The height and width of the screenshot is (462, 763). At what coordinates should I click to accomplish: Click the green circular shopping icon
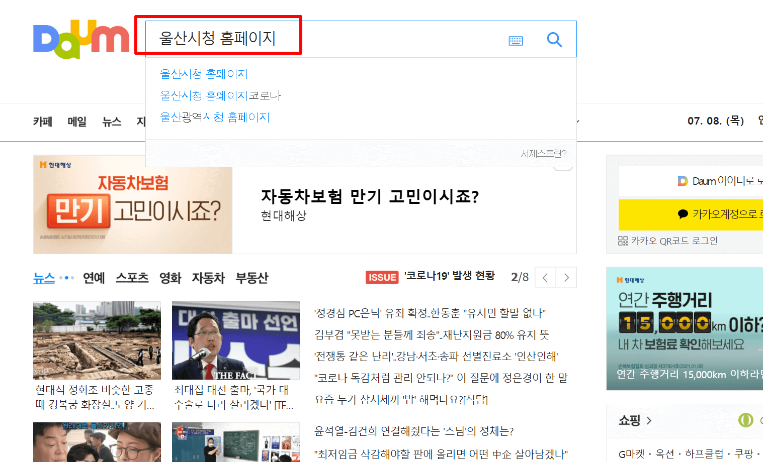pyautogui.click(x=745, y=420)
